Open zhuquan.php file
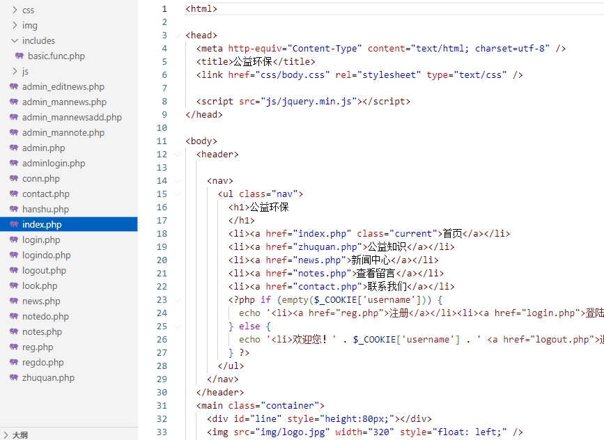The height and width of the screenshot is (440, 604). (48, 377)
